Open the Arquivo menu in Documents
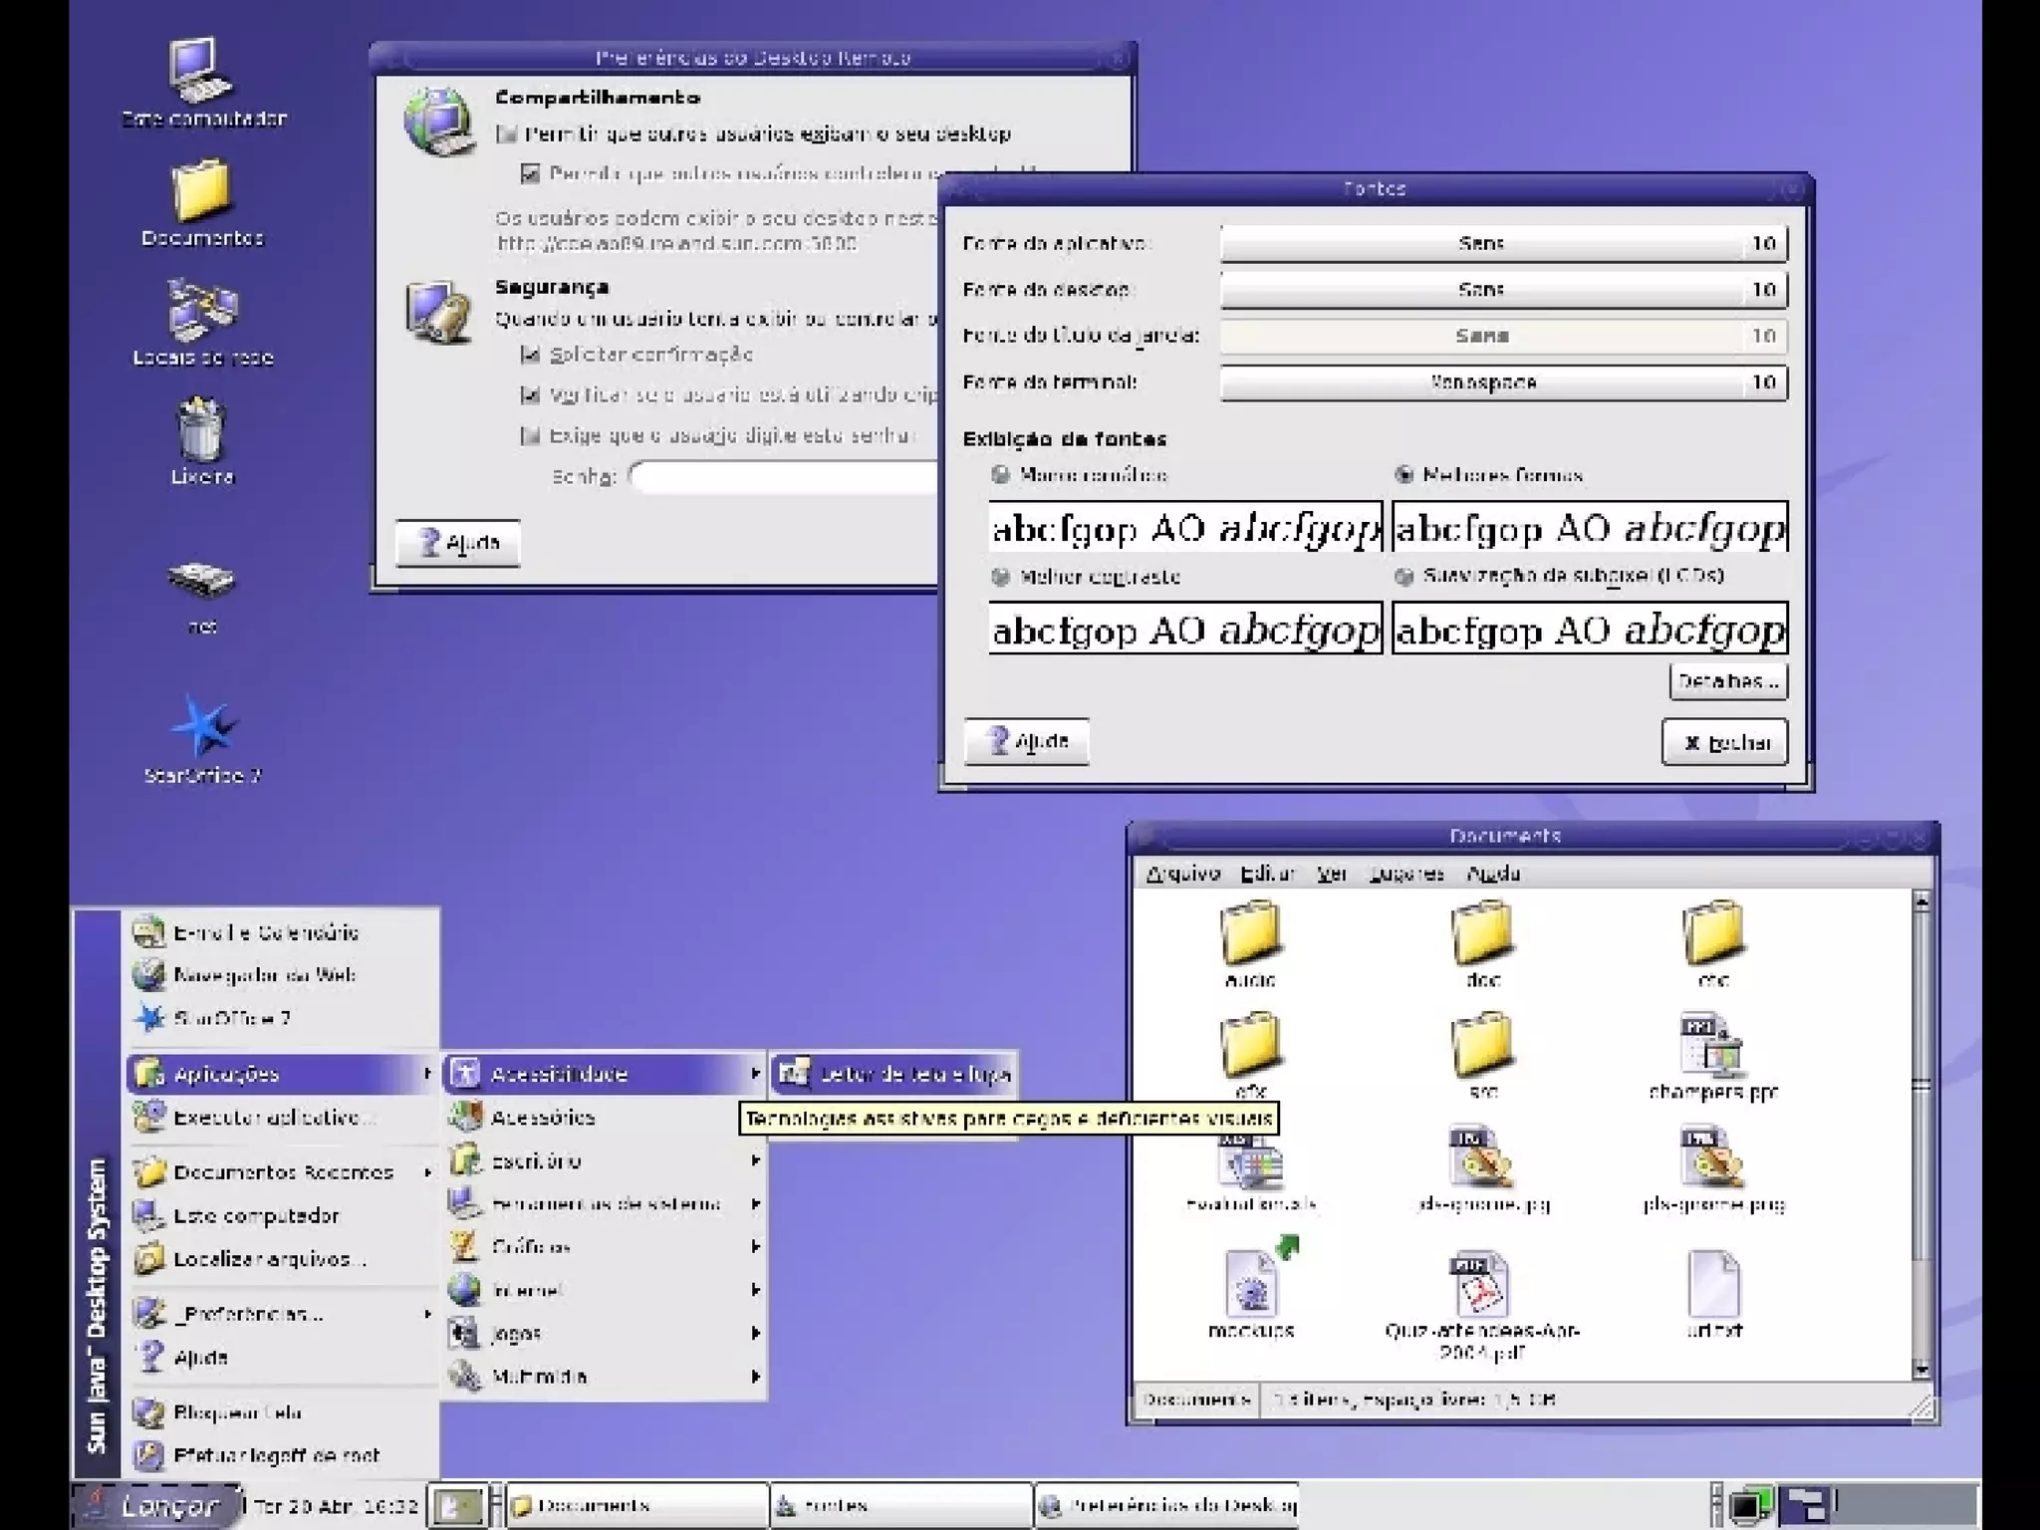This screenshot has height=1530, width=2040. [1182, 874]
